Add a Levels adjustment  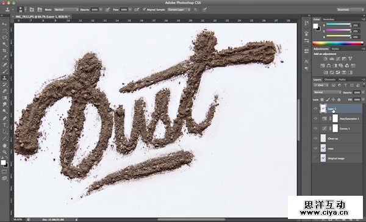[332, 59]
